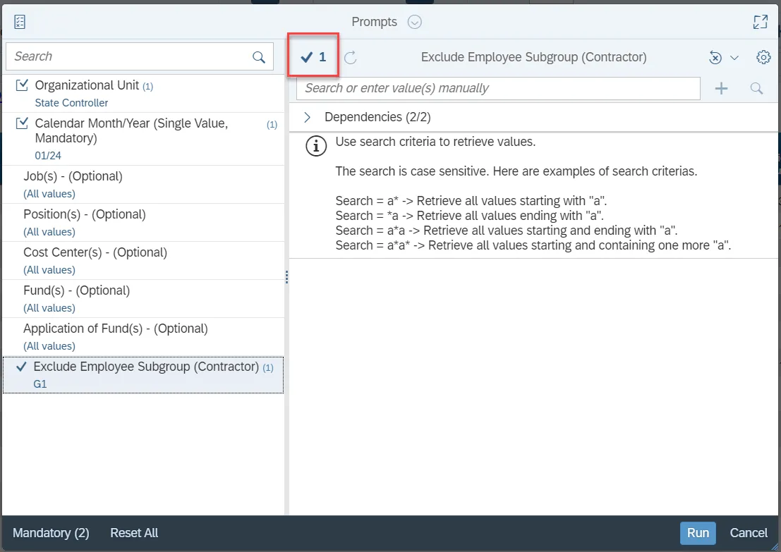781x552 pixels.
Task: Click the Run button
Action: 698,533
